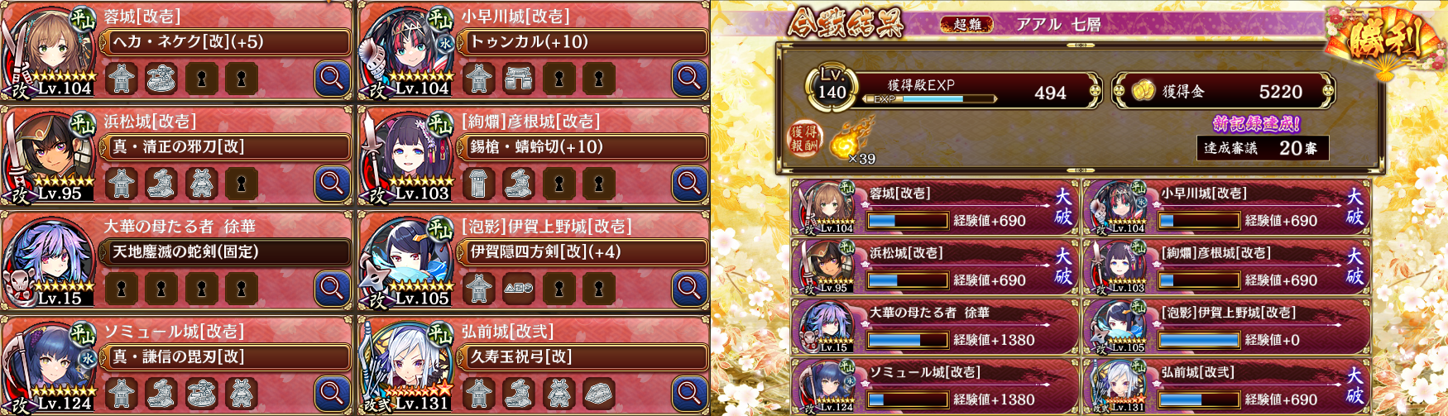
Task: Click the 獲得報酬 reward badge
Action: [x=803, y=139]
